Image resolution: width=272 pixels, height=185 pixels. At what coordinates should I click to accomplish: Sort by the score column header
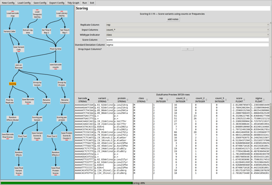(x=241, y=100)
